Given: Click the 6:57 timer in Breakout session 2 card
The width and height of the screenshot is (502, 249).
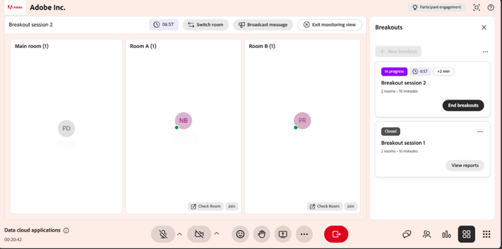Looking at the screenshot, I should click(420, 71).
